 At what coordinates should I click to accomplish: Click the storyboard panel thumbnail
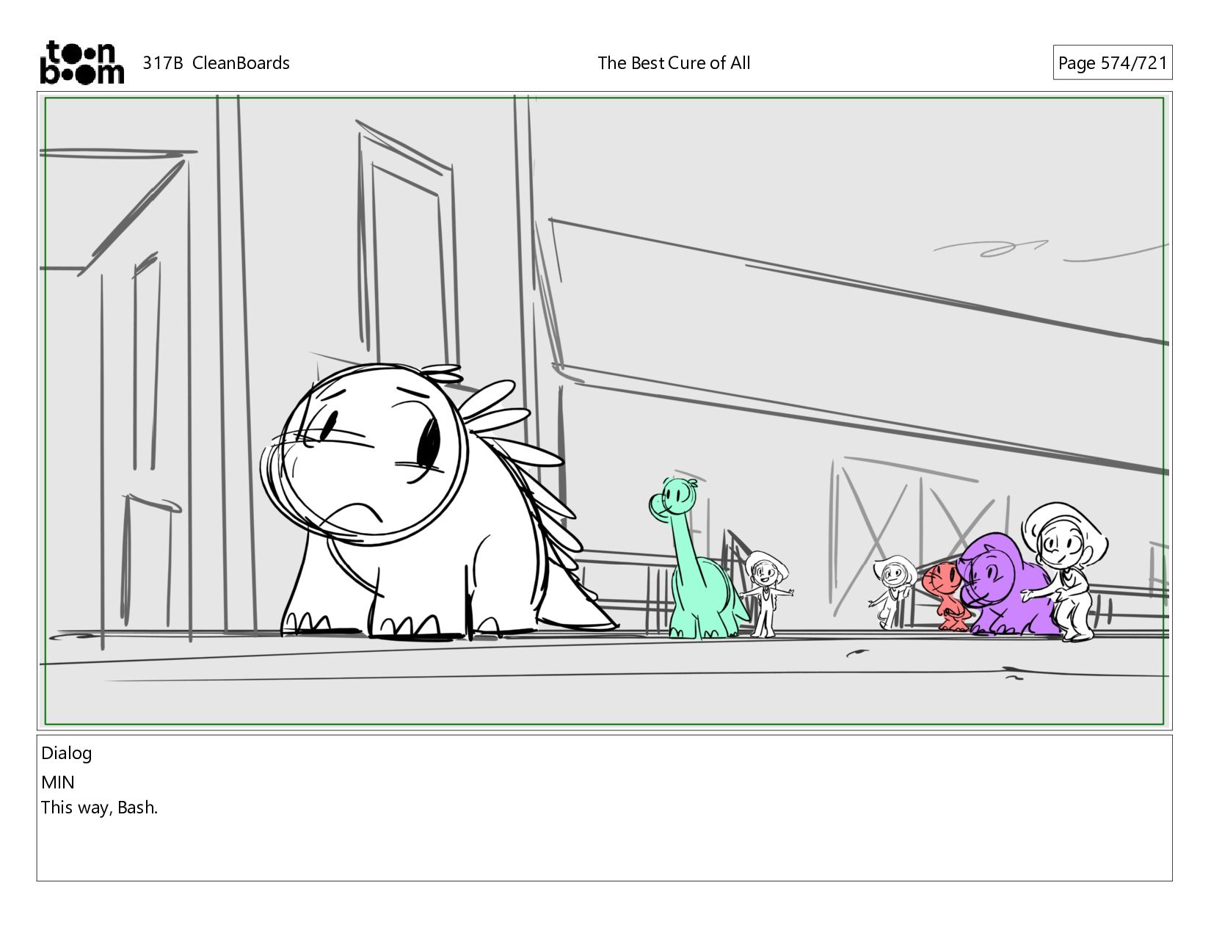605,411
